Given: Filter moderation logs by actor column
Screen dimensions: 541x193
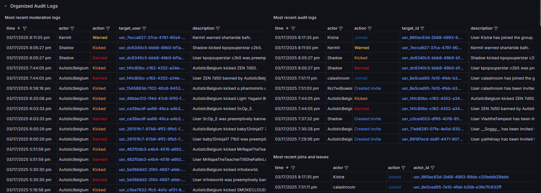Looking at the screenshot, I should pos(72,28).
